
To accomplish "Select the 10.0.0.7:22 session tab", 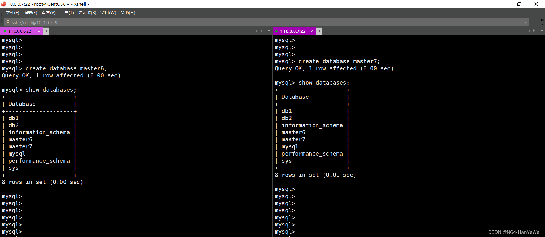I will click(294, 31).
